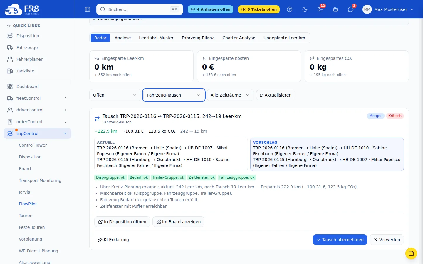Open the Dashboard sidebar item

click(x=38, y=87)
